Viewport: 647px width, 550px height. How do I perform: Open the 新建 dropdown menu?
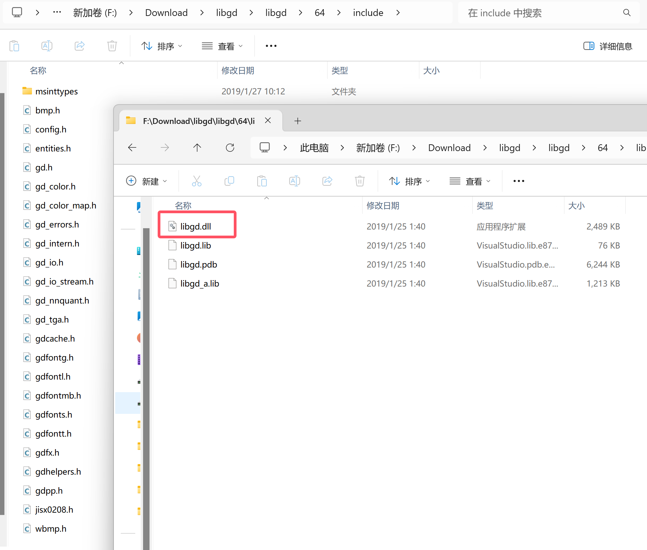(x=147, y=181)
